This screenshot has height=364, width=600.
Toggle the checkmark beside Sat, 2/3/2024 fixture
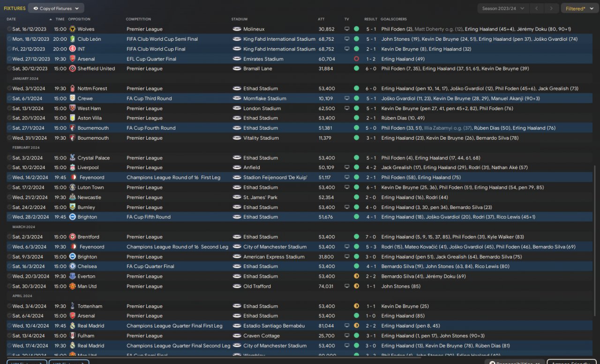(x=9, y=237)
